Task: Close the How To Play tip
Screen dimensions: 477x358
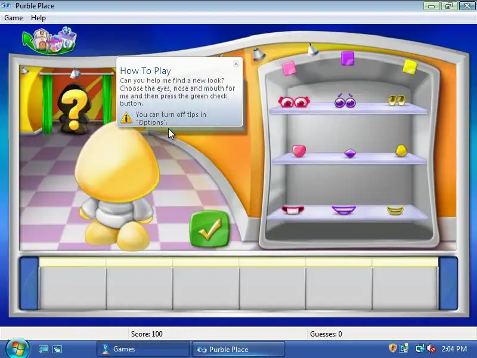Action: (236, 64)
